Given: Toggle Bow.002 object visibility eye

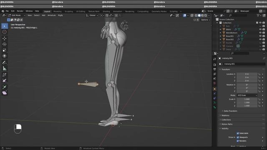Looking at the screenshot, I should click(260, 39).
